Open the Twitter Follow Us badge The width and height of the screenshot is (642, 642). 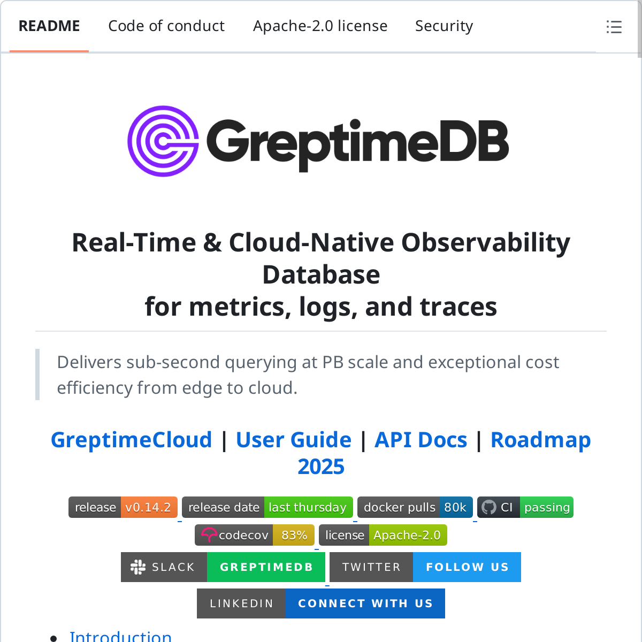point(425,567)
